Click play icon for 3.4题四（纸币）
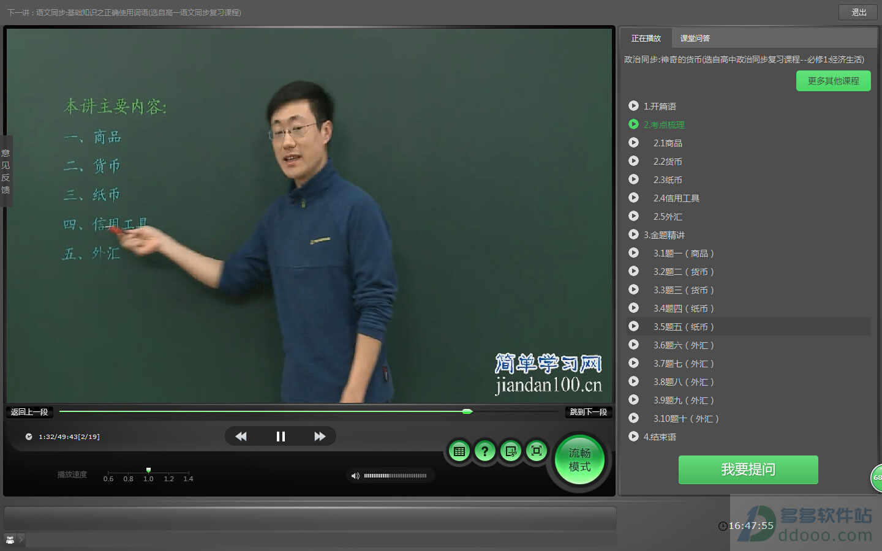Screen dimensions: 882x551 pyautogui.click(x=633, y=308)
